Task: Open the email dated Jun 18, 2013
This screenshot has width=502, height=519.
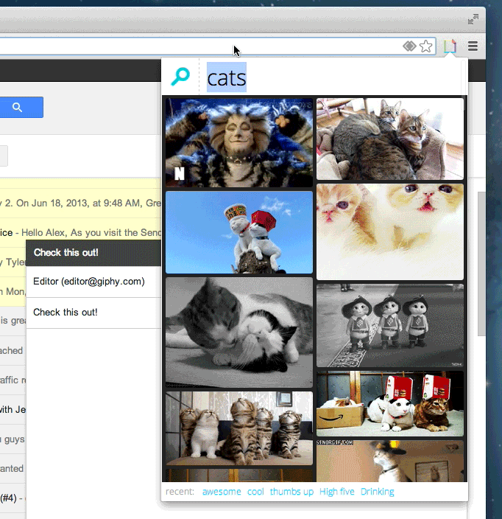Action: point(81,203)
